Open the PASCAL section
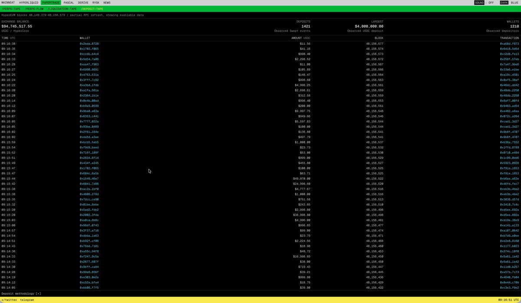The width and height of the screenshot is (521, 303). (69, 3)
